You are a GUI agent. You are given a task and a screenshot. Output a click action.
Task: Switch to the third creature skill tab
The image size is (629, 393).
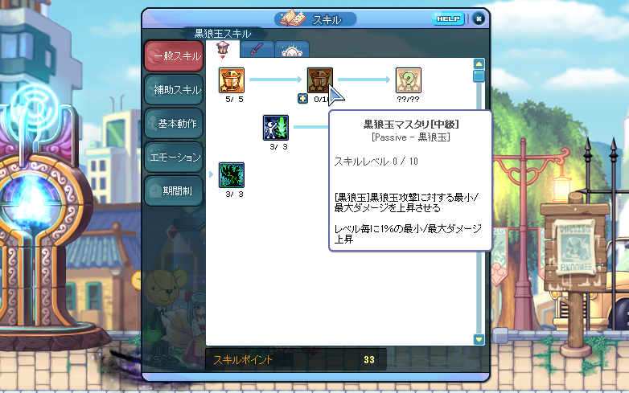[x=292, y=49]
